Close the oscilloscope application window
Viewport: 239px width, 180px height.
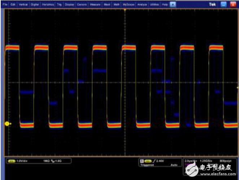pos(233,4)
